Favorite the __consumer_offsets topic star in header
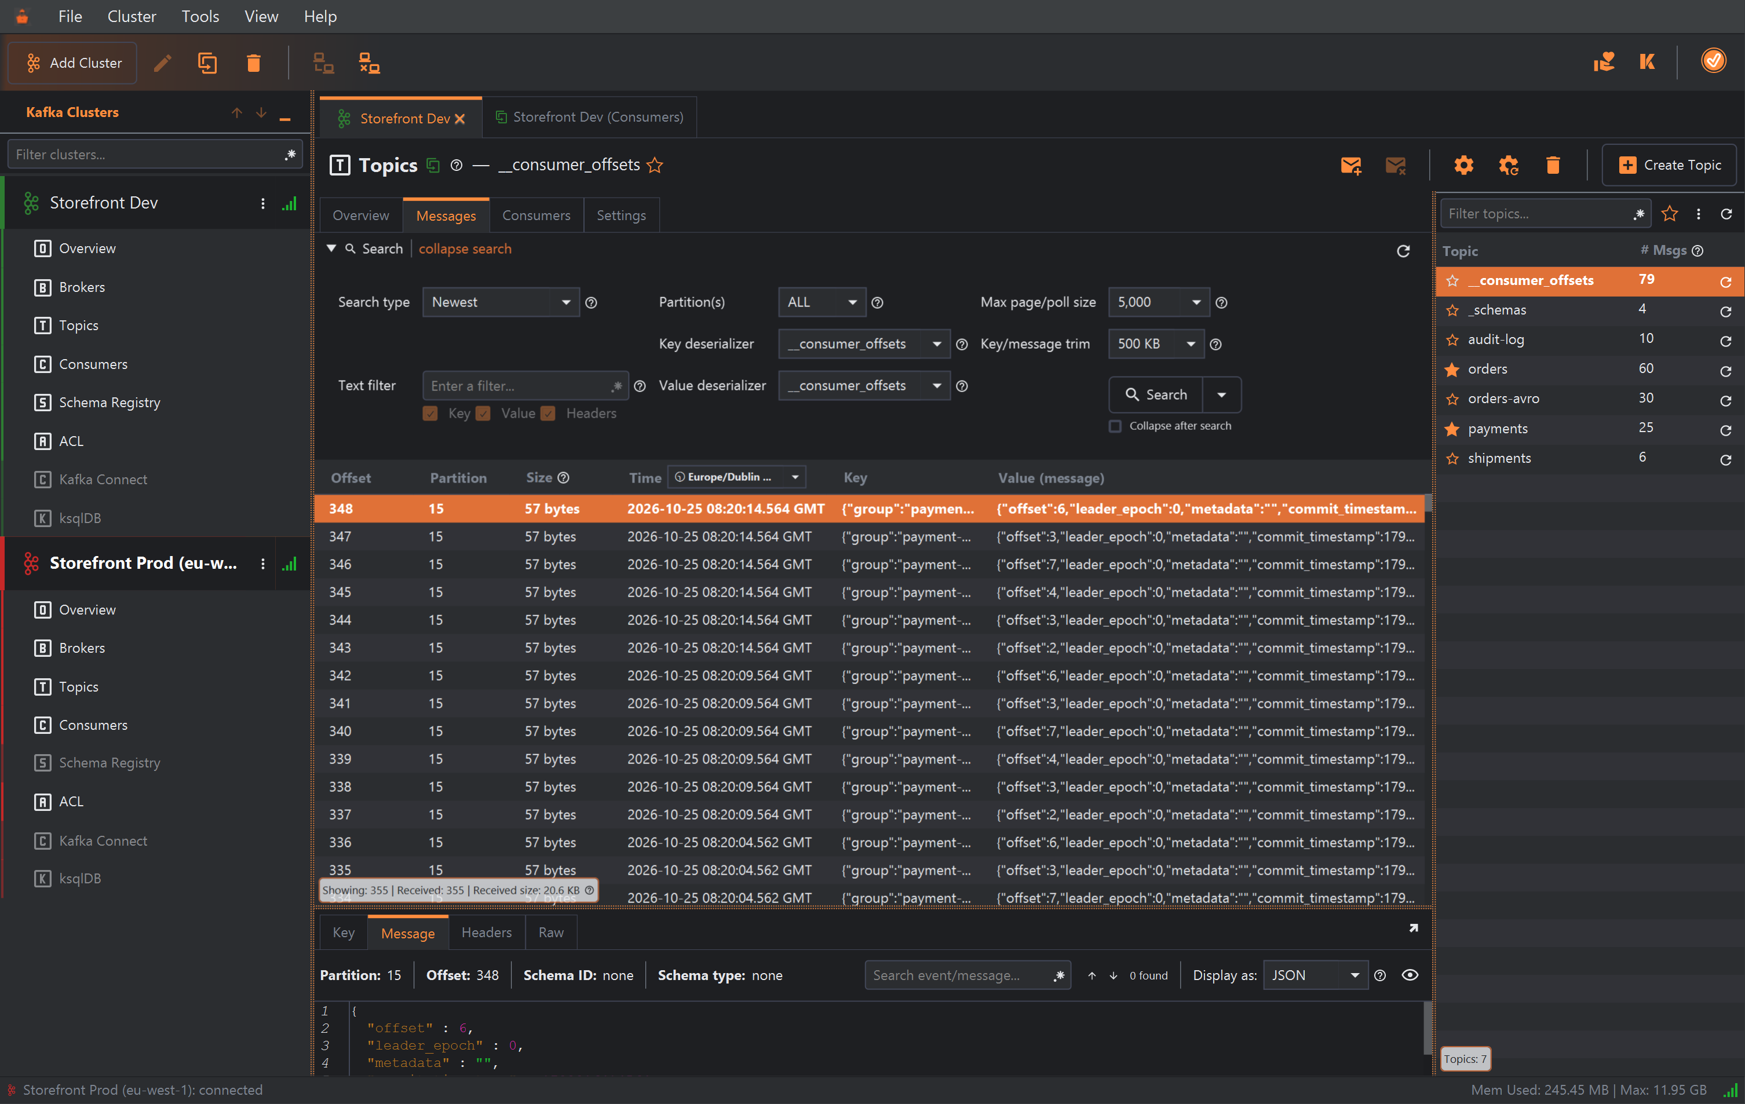1745x1104 pixels. pos(655,165)
